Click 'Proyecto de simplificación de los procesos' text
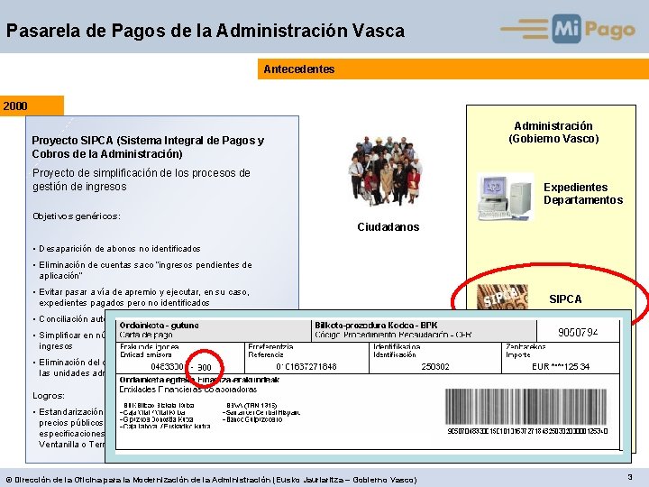649x487 pixels. click(142, 179)
